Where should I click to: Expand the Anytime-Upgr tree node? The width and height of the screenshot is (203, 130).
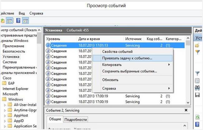[x=5, y=110]
